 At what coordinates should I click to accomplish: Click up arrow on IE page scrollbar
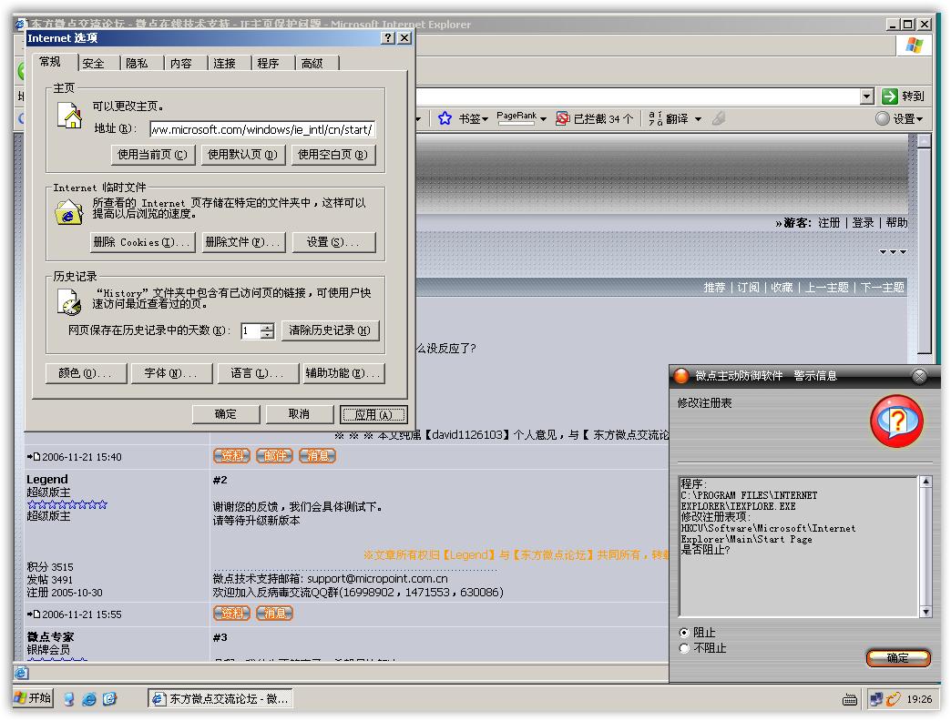[925, 141]
